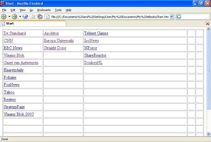Click the scrollbar up arrow
The image size is (211, 142).
208,29
